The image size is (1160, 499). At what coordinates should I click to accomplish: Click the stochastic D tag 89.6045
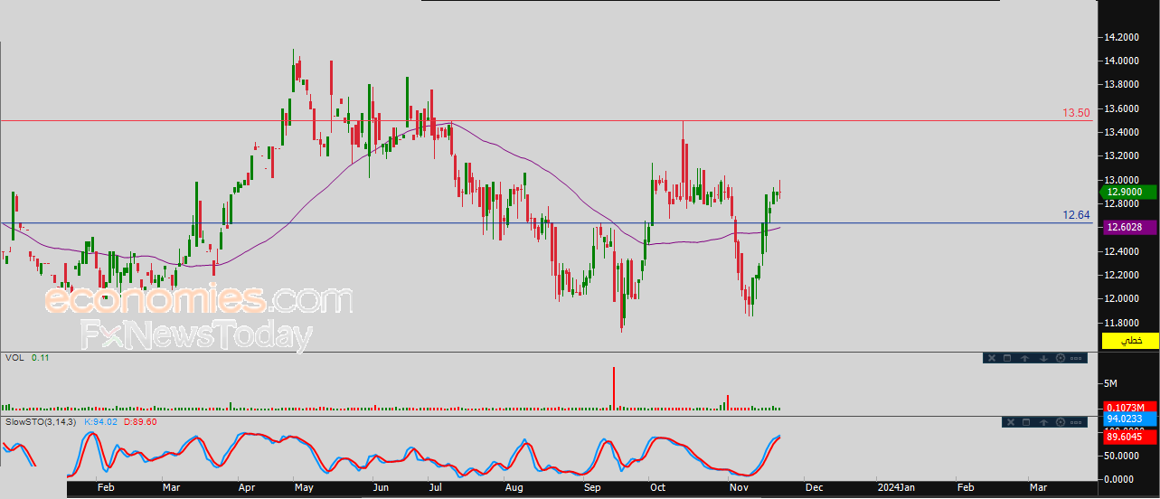pos(1130,438)
